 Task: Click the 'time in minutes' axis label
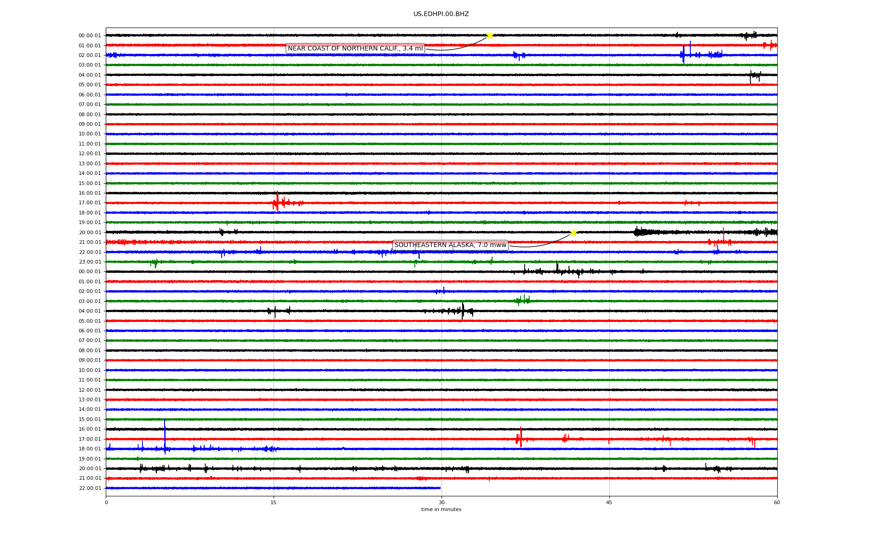[x=441, y=510]
